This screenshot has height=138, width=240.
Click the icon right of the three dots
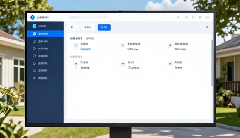click(207, 27)
